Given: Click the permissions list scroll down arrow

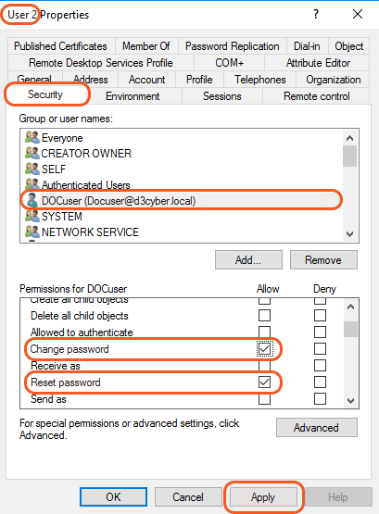Looking at the screenshot, I should pyautogui.click(x=350, y=401).
